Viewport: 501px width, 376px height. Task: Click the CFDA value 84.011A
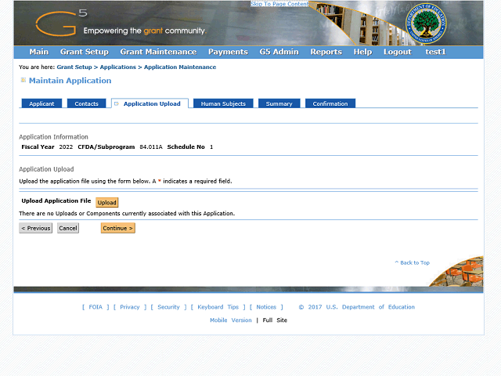click(x=151, y=147)
